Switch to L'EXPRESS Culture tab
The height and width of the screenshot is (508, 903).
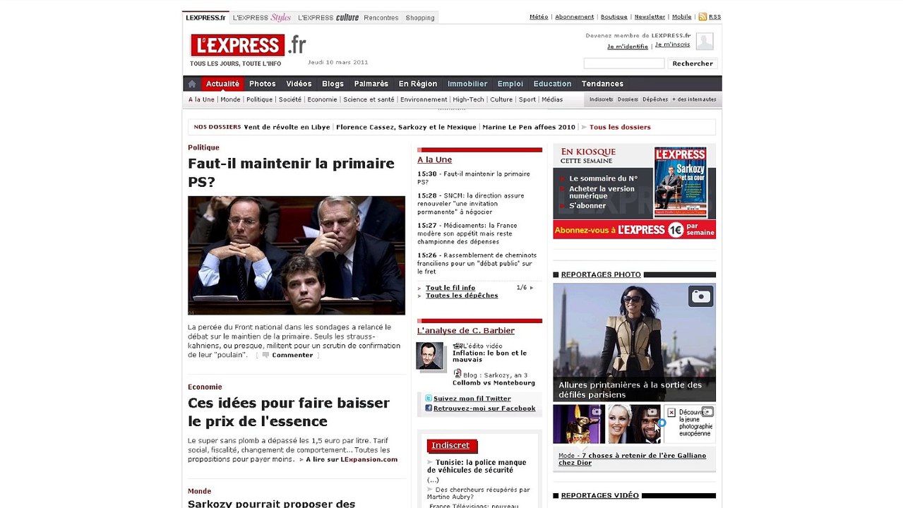pyautogui.click(x=328, y=18)
